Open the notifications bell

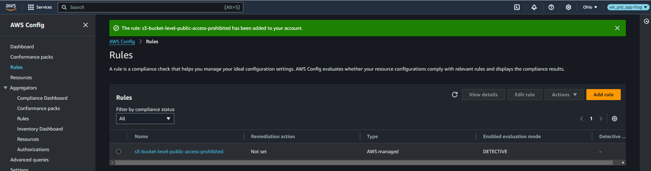534,7
